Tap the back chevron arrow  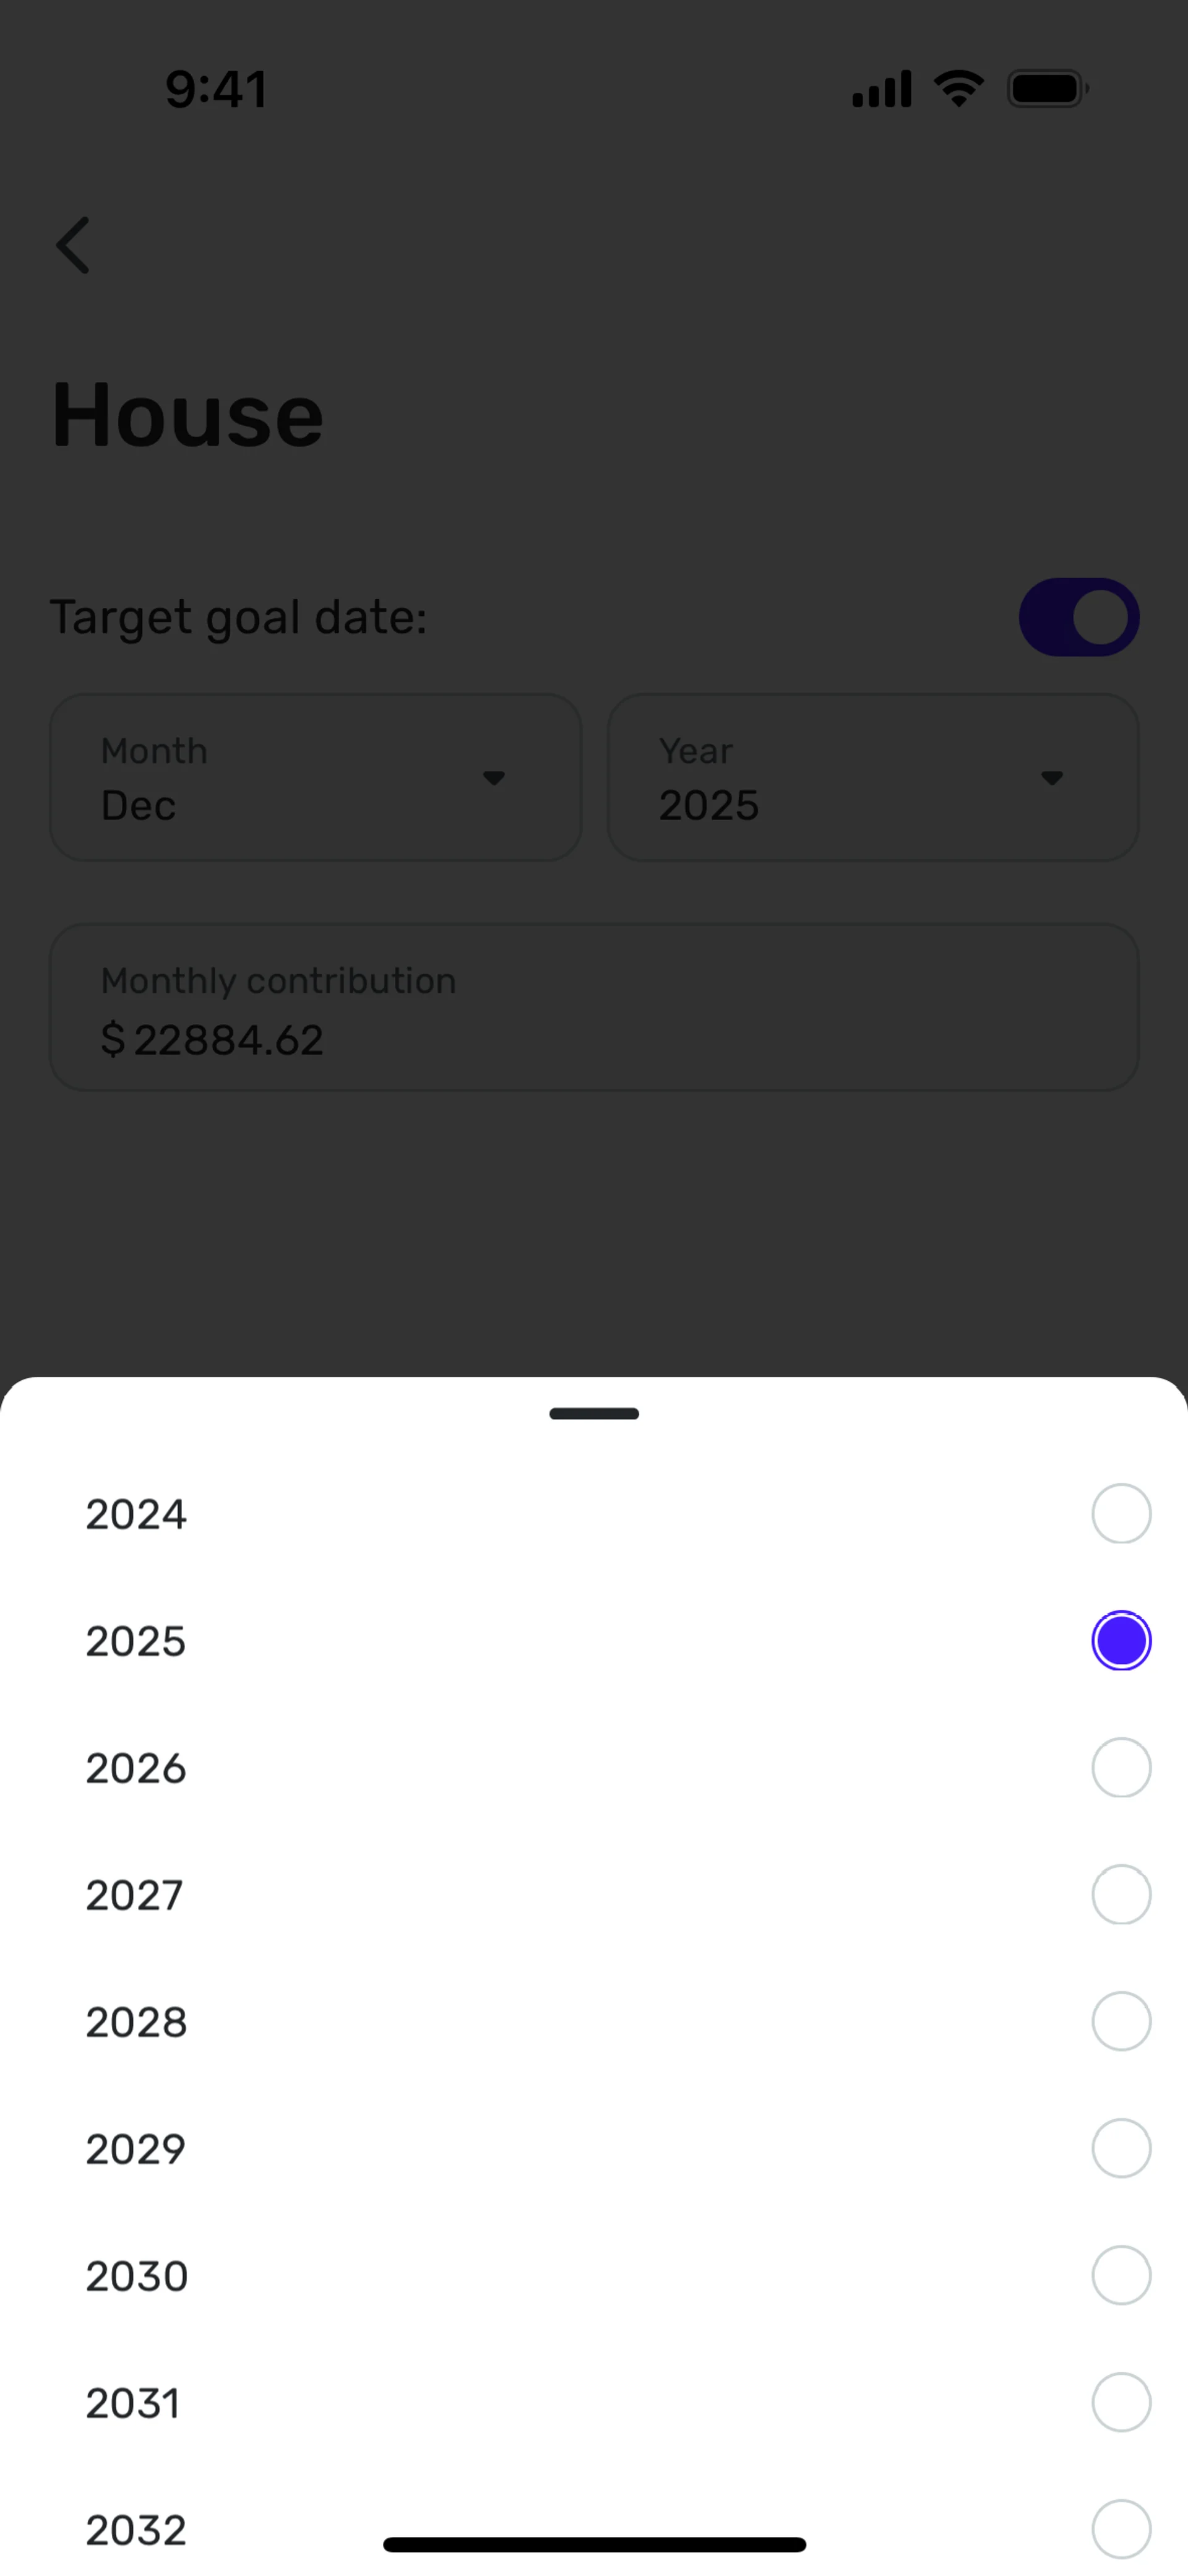click(x=73, y=245)
